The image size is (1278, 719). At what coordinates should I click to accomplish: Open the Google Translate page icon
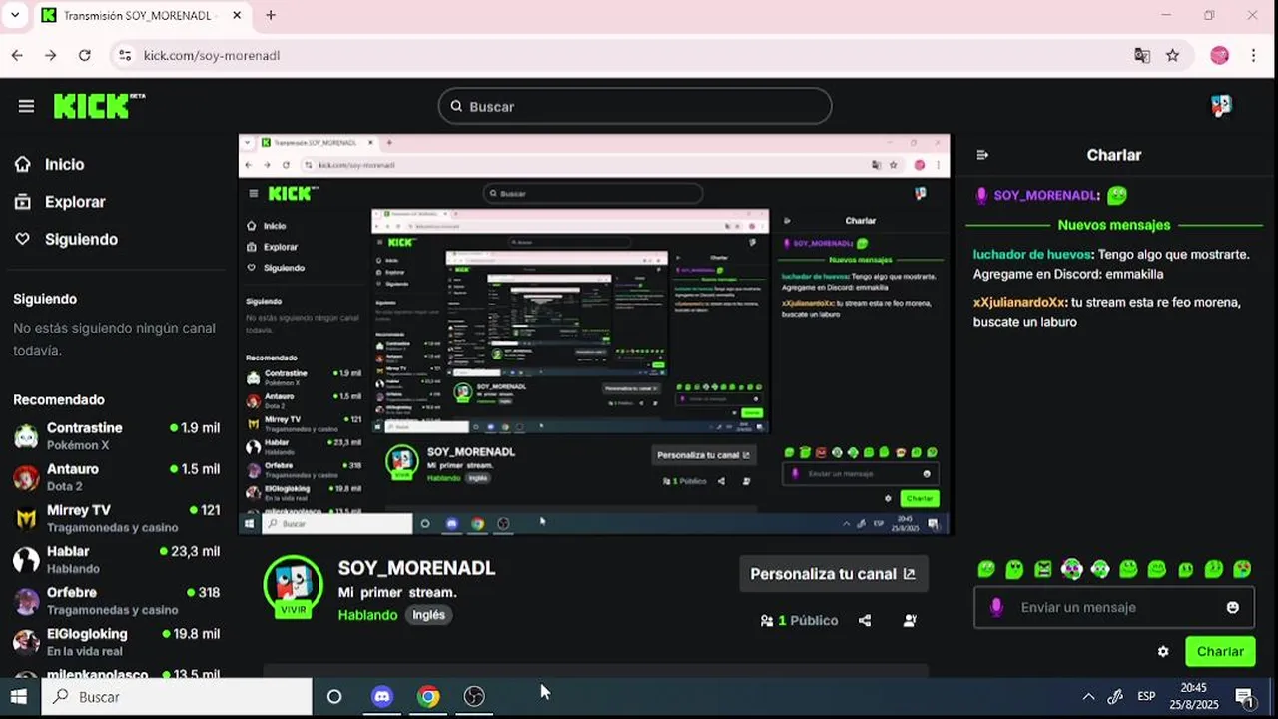pyautogui.click(x=1142, y=55)
